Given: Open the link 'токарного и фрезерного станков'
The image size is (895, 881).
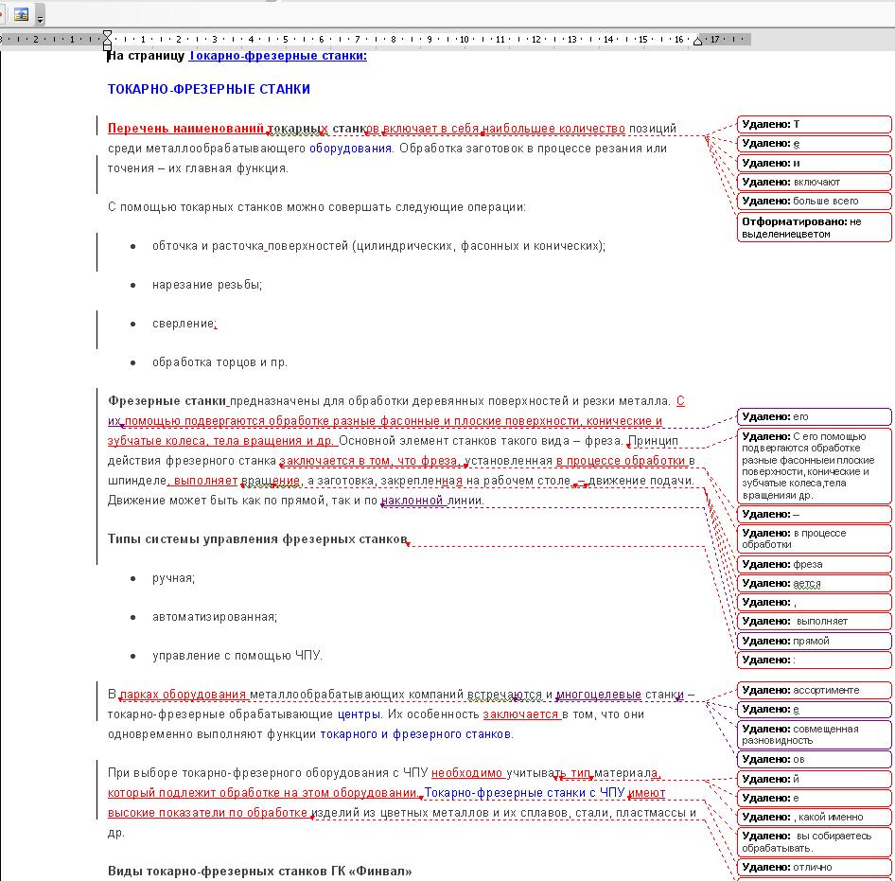Looking at the screenshot, I should tap(415, 734).
